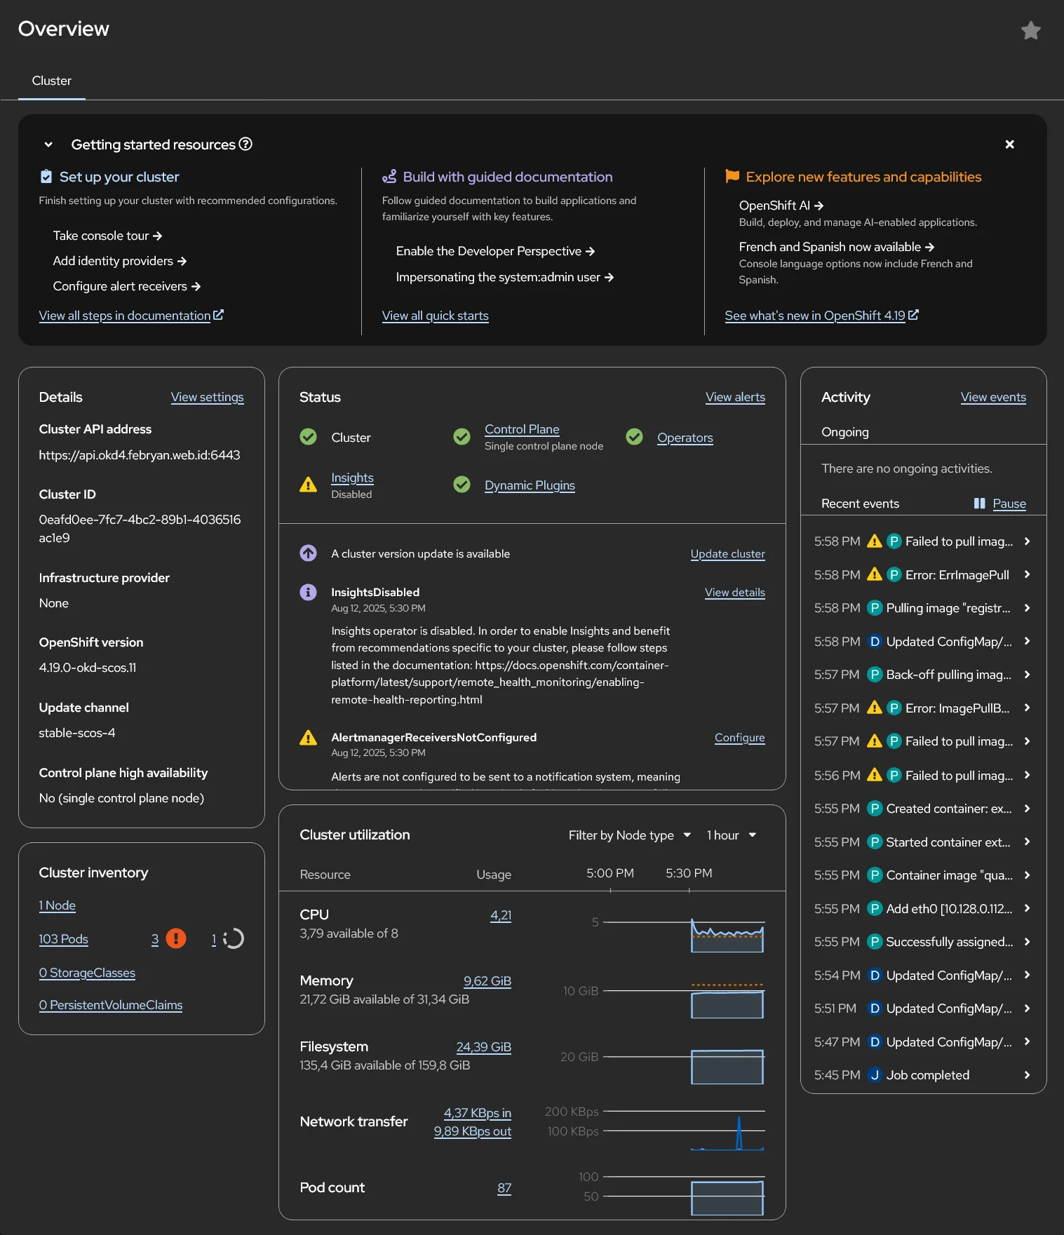Click the AlertmanagerReceiversNotConfigured warning icon
1064x1235 pixels.
click(308, 738)
